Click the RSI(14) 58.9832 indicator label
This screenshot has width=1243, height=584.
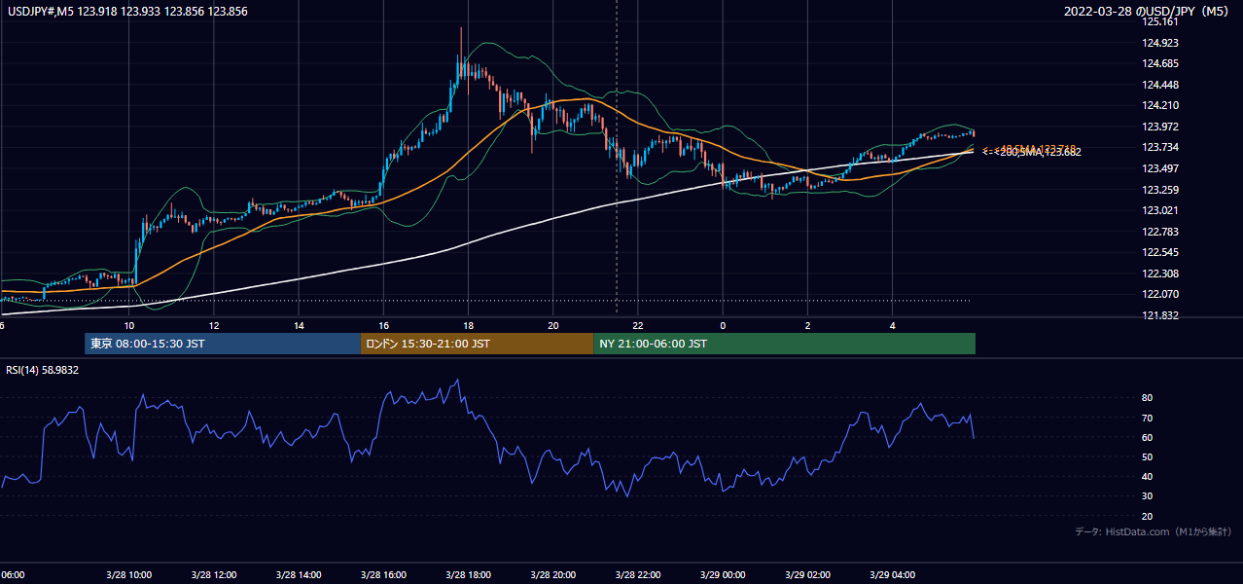43,370
